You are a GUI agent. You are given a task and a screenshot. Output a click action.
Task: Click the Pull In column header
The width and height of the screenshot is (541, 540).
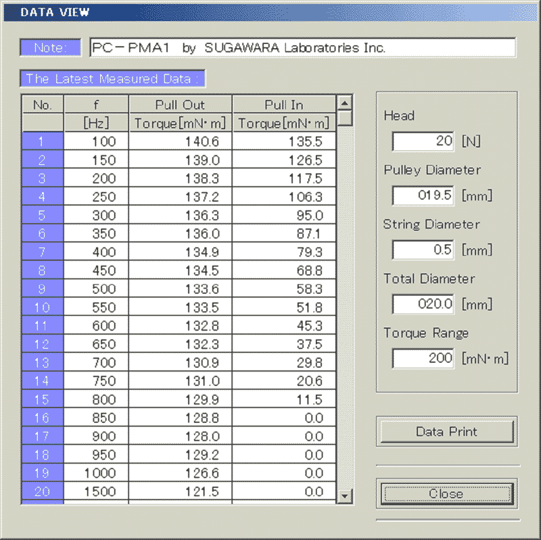tap(284, 105)
